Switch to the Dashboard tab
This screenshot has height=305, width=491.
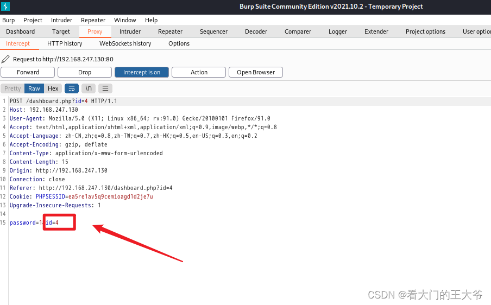point(20,31)
